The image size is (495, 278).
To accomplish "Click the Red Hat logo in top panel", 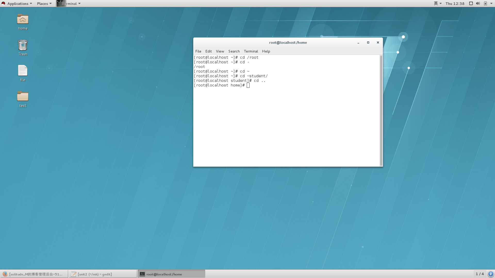I will click(3, 3).
